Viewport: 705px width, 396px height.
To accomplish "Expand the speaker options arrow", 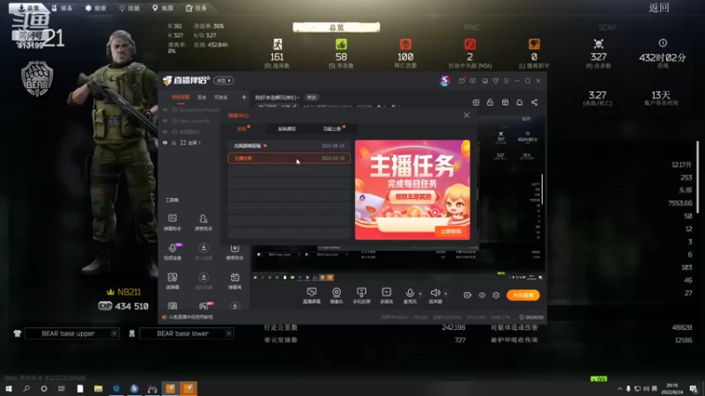I will coord(446,294).
